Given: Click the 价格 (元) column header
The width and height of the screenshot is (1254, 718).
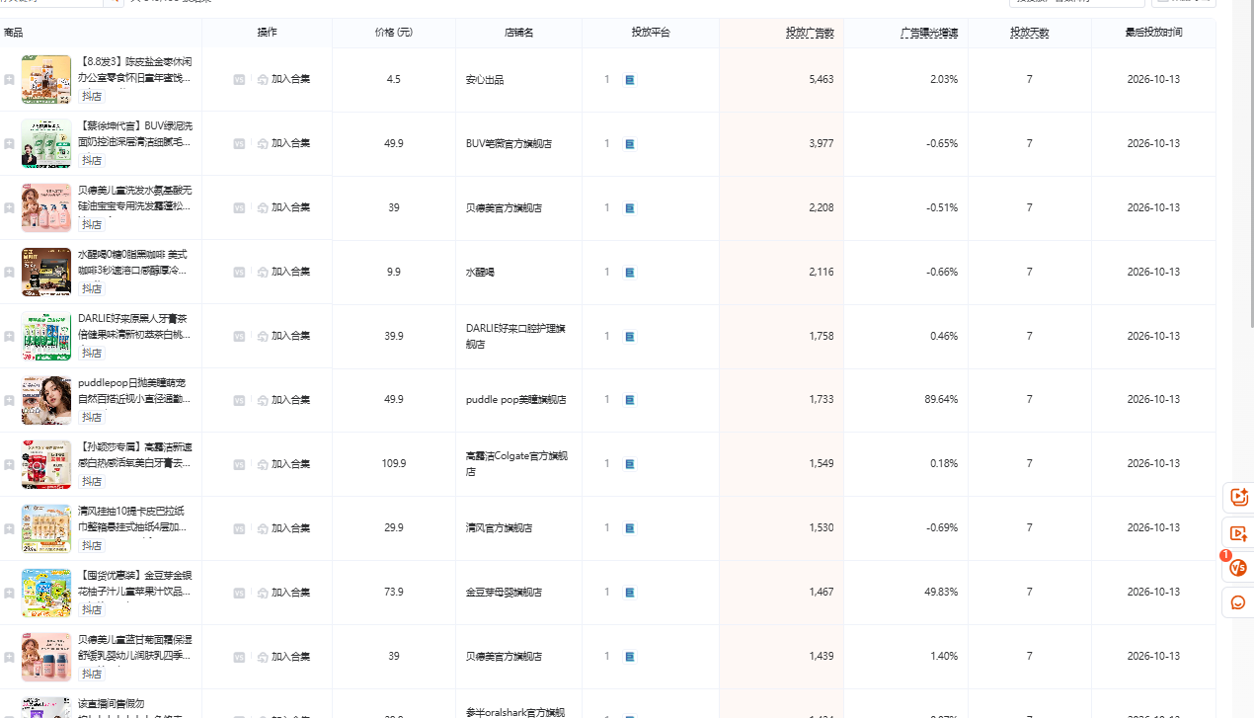Looking at the screenshot, I should click(394, 33).
